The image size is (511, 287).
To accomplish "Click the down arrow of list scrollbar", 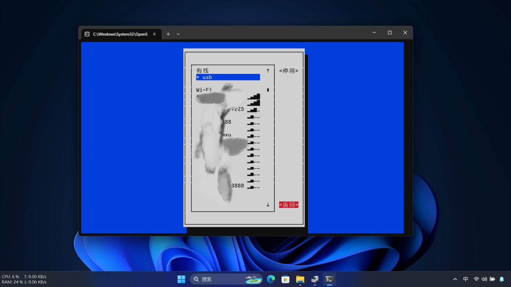I will coord(268,205).
